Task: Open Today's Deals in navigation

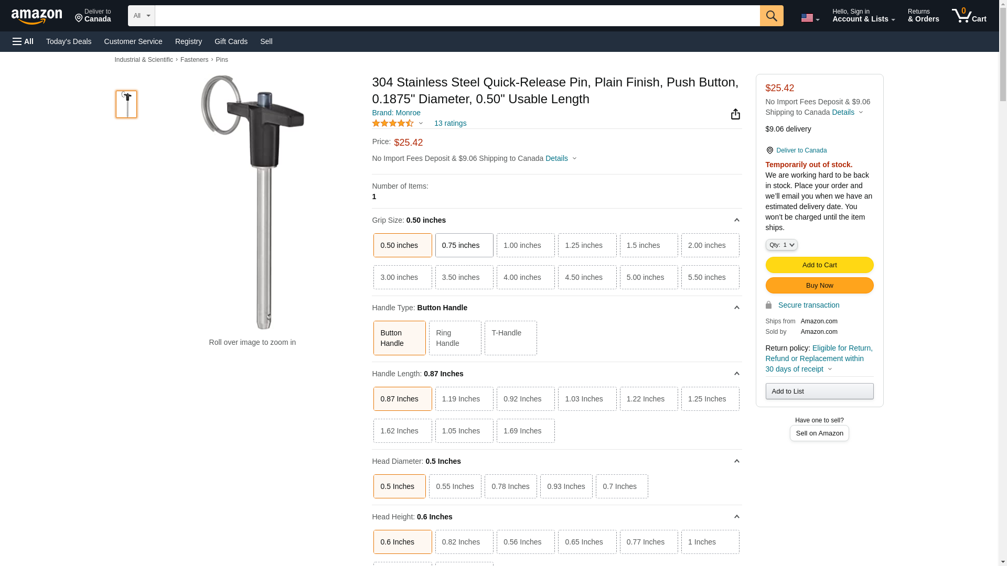Action: (69, 41)
